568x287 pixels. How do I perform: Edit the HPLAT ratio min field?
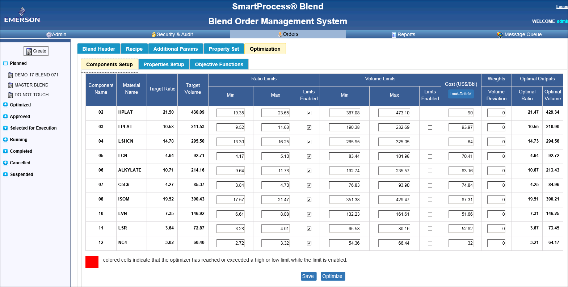[231, 113]
